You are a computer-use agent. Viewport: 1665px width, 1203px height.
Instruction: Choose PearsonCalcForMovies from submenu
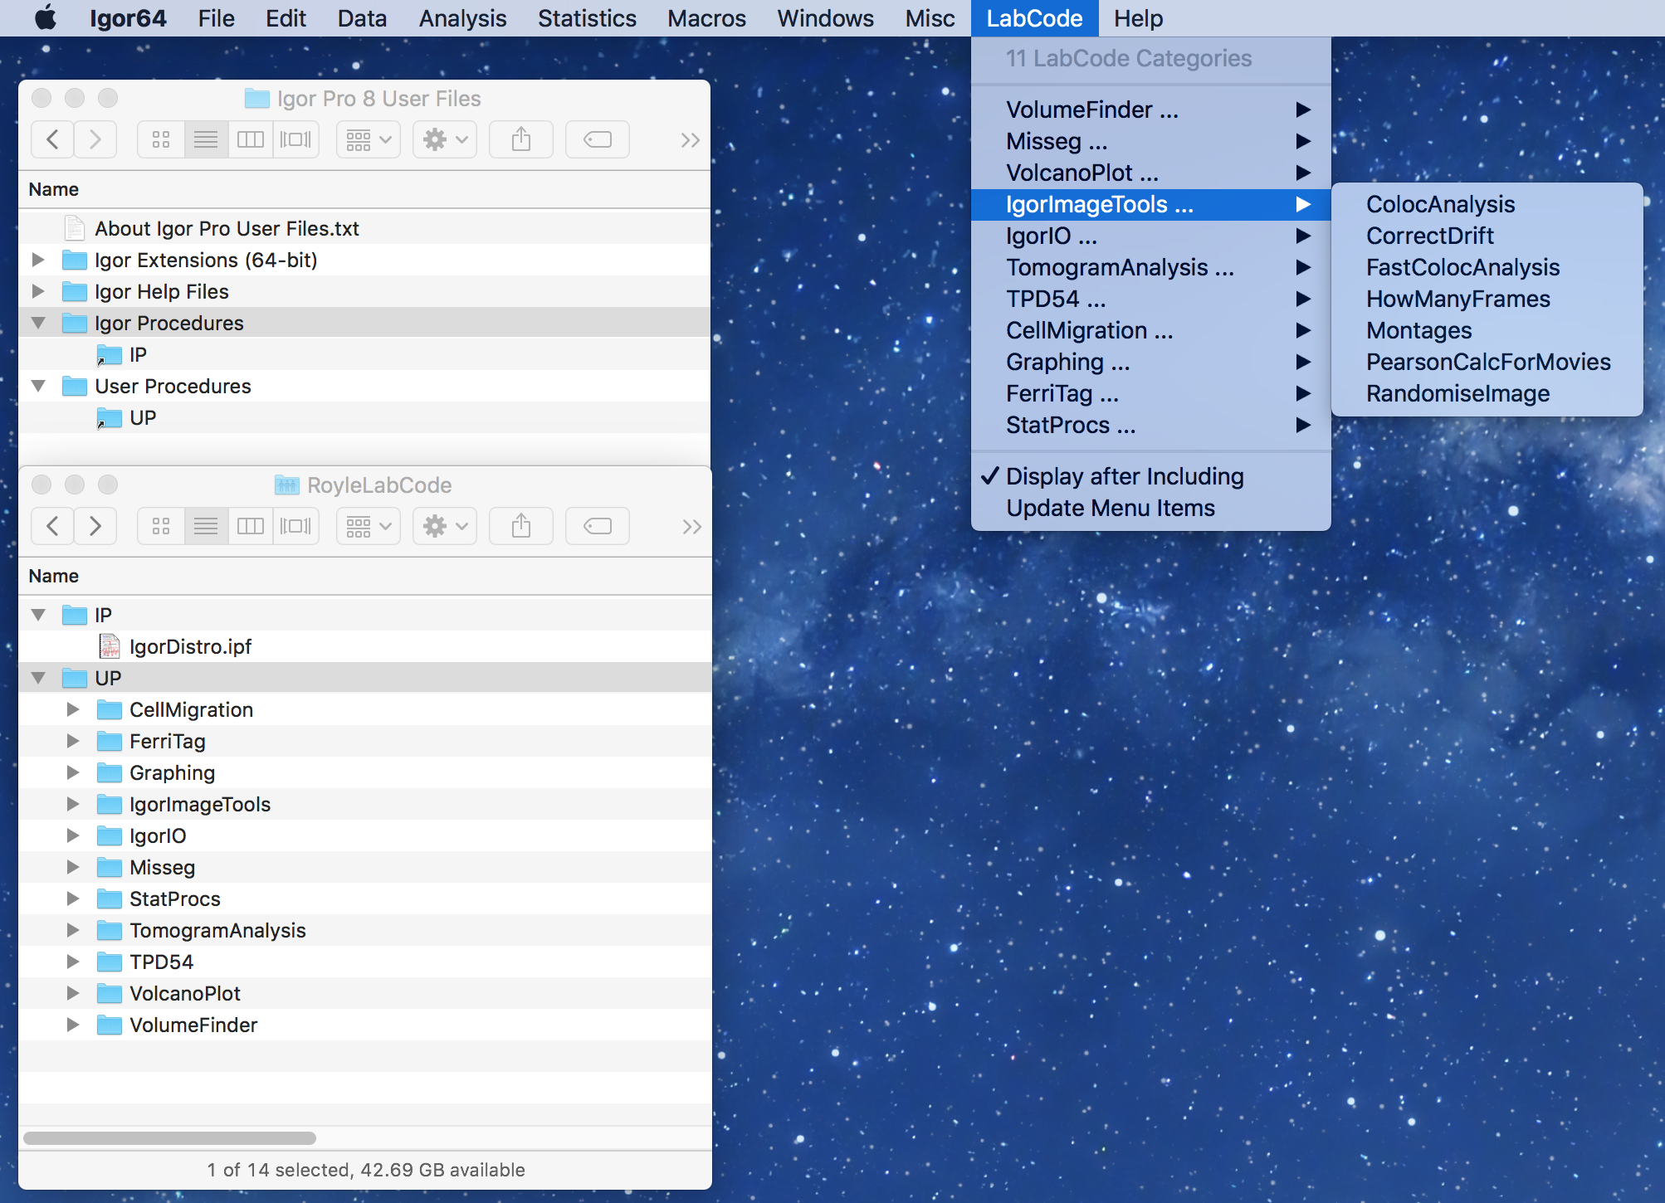click(1487, 362)
